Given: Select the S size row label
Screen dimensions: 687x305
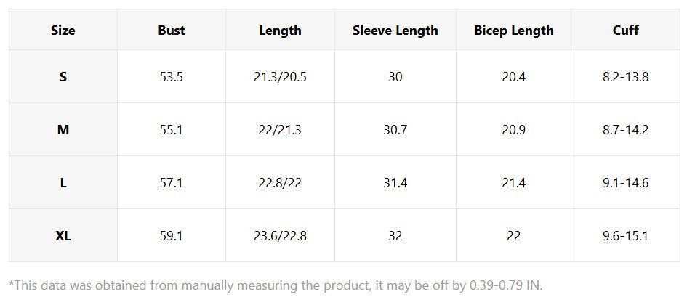Looking at the screenshot, I should pyautogui.click(x=63, y=76).
